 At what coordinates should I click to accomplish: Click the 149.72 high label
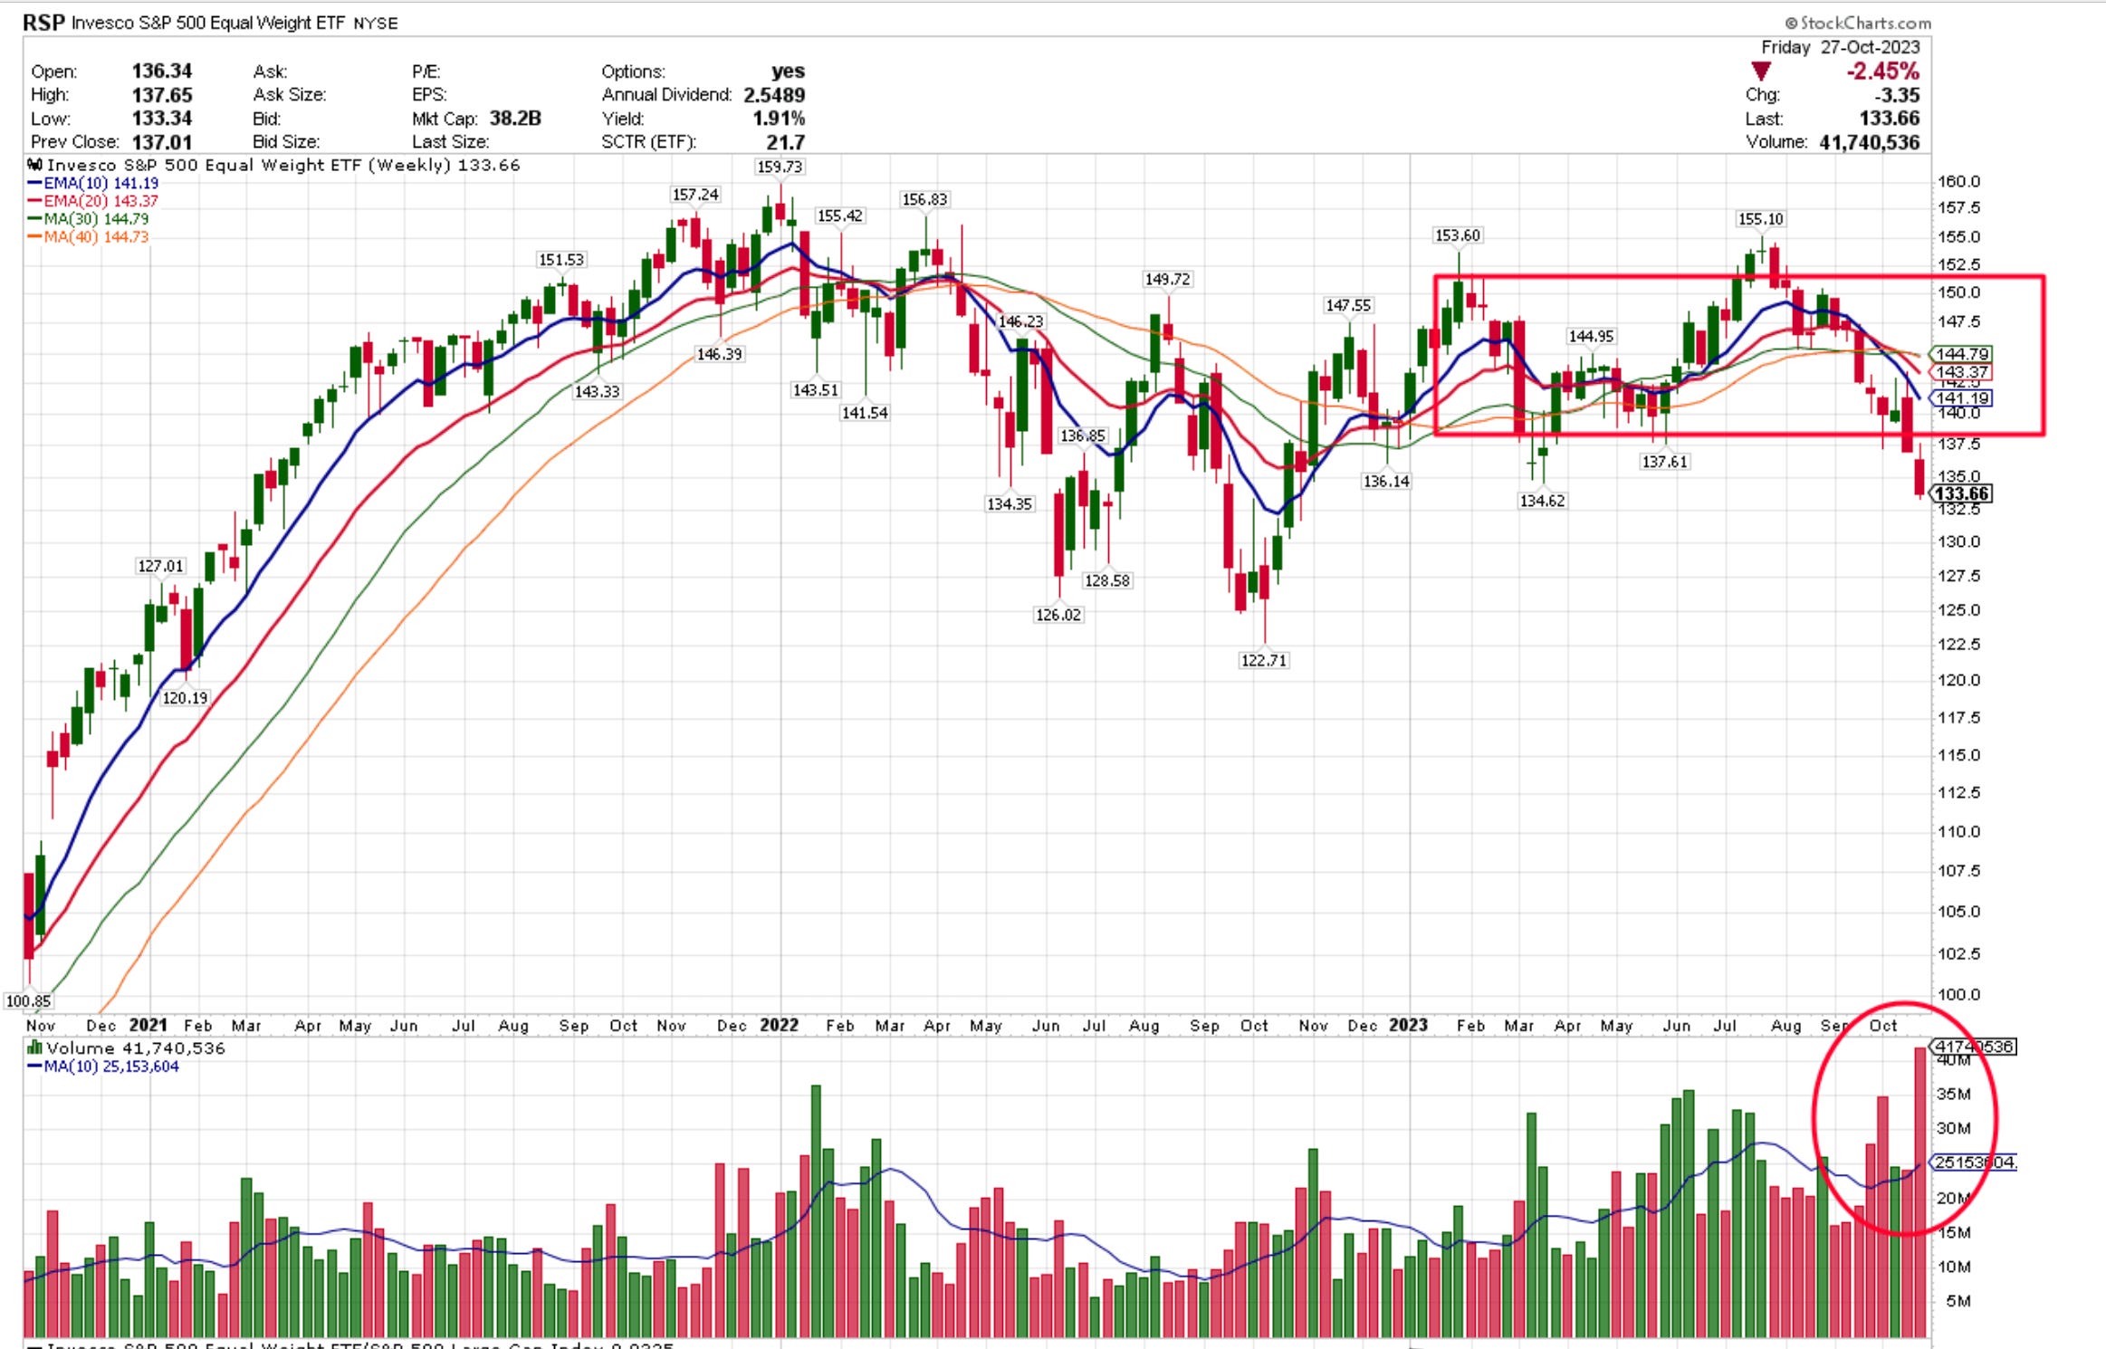pos(1167,279)
